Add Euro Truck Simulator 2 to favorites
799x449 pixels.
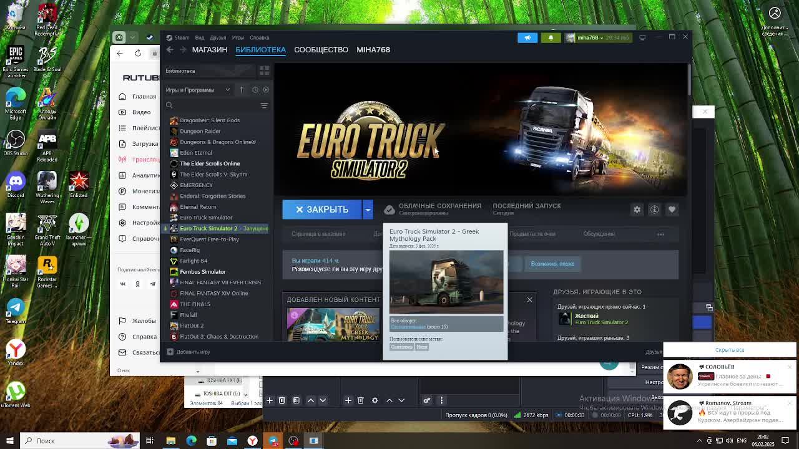tap(672, 210)
